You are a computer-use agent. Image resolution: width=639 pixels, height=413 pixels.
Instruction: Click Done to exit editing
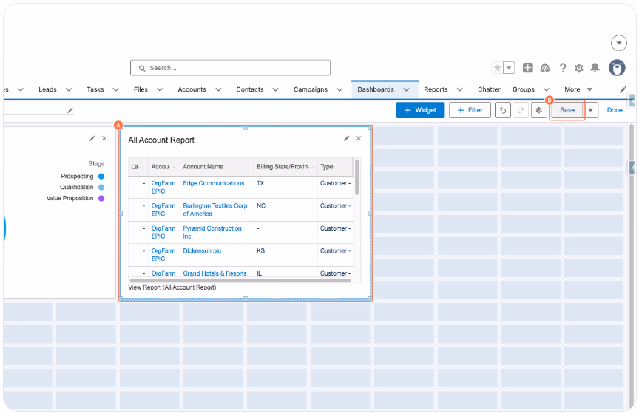615,110
